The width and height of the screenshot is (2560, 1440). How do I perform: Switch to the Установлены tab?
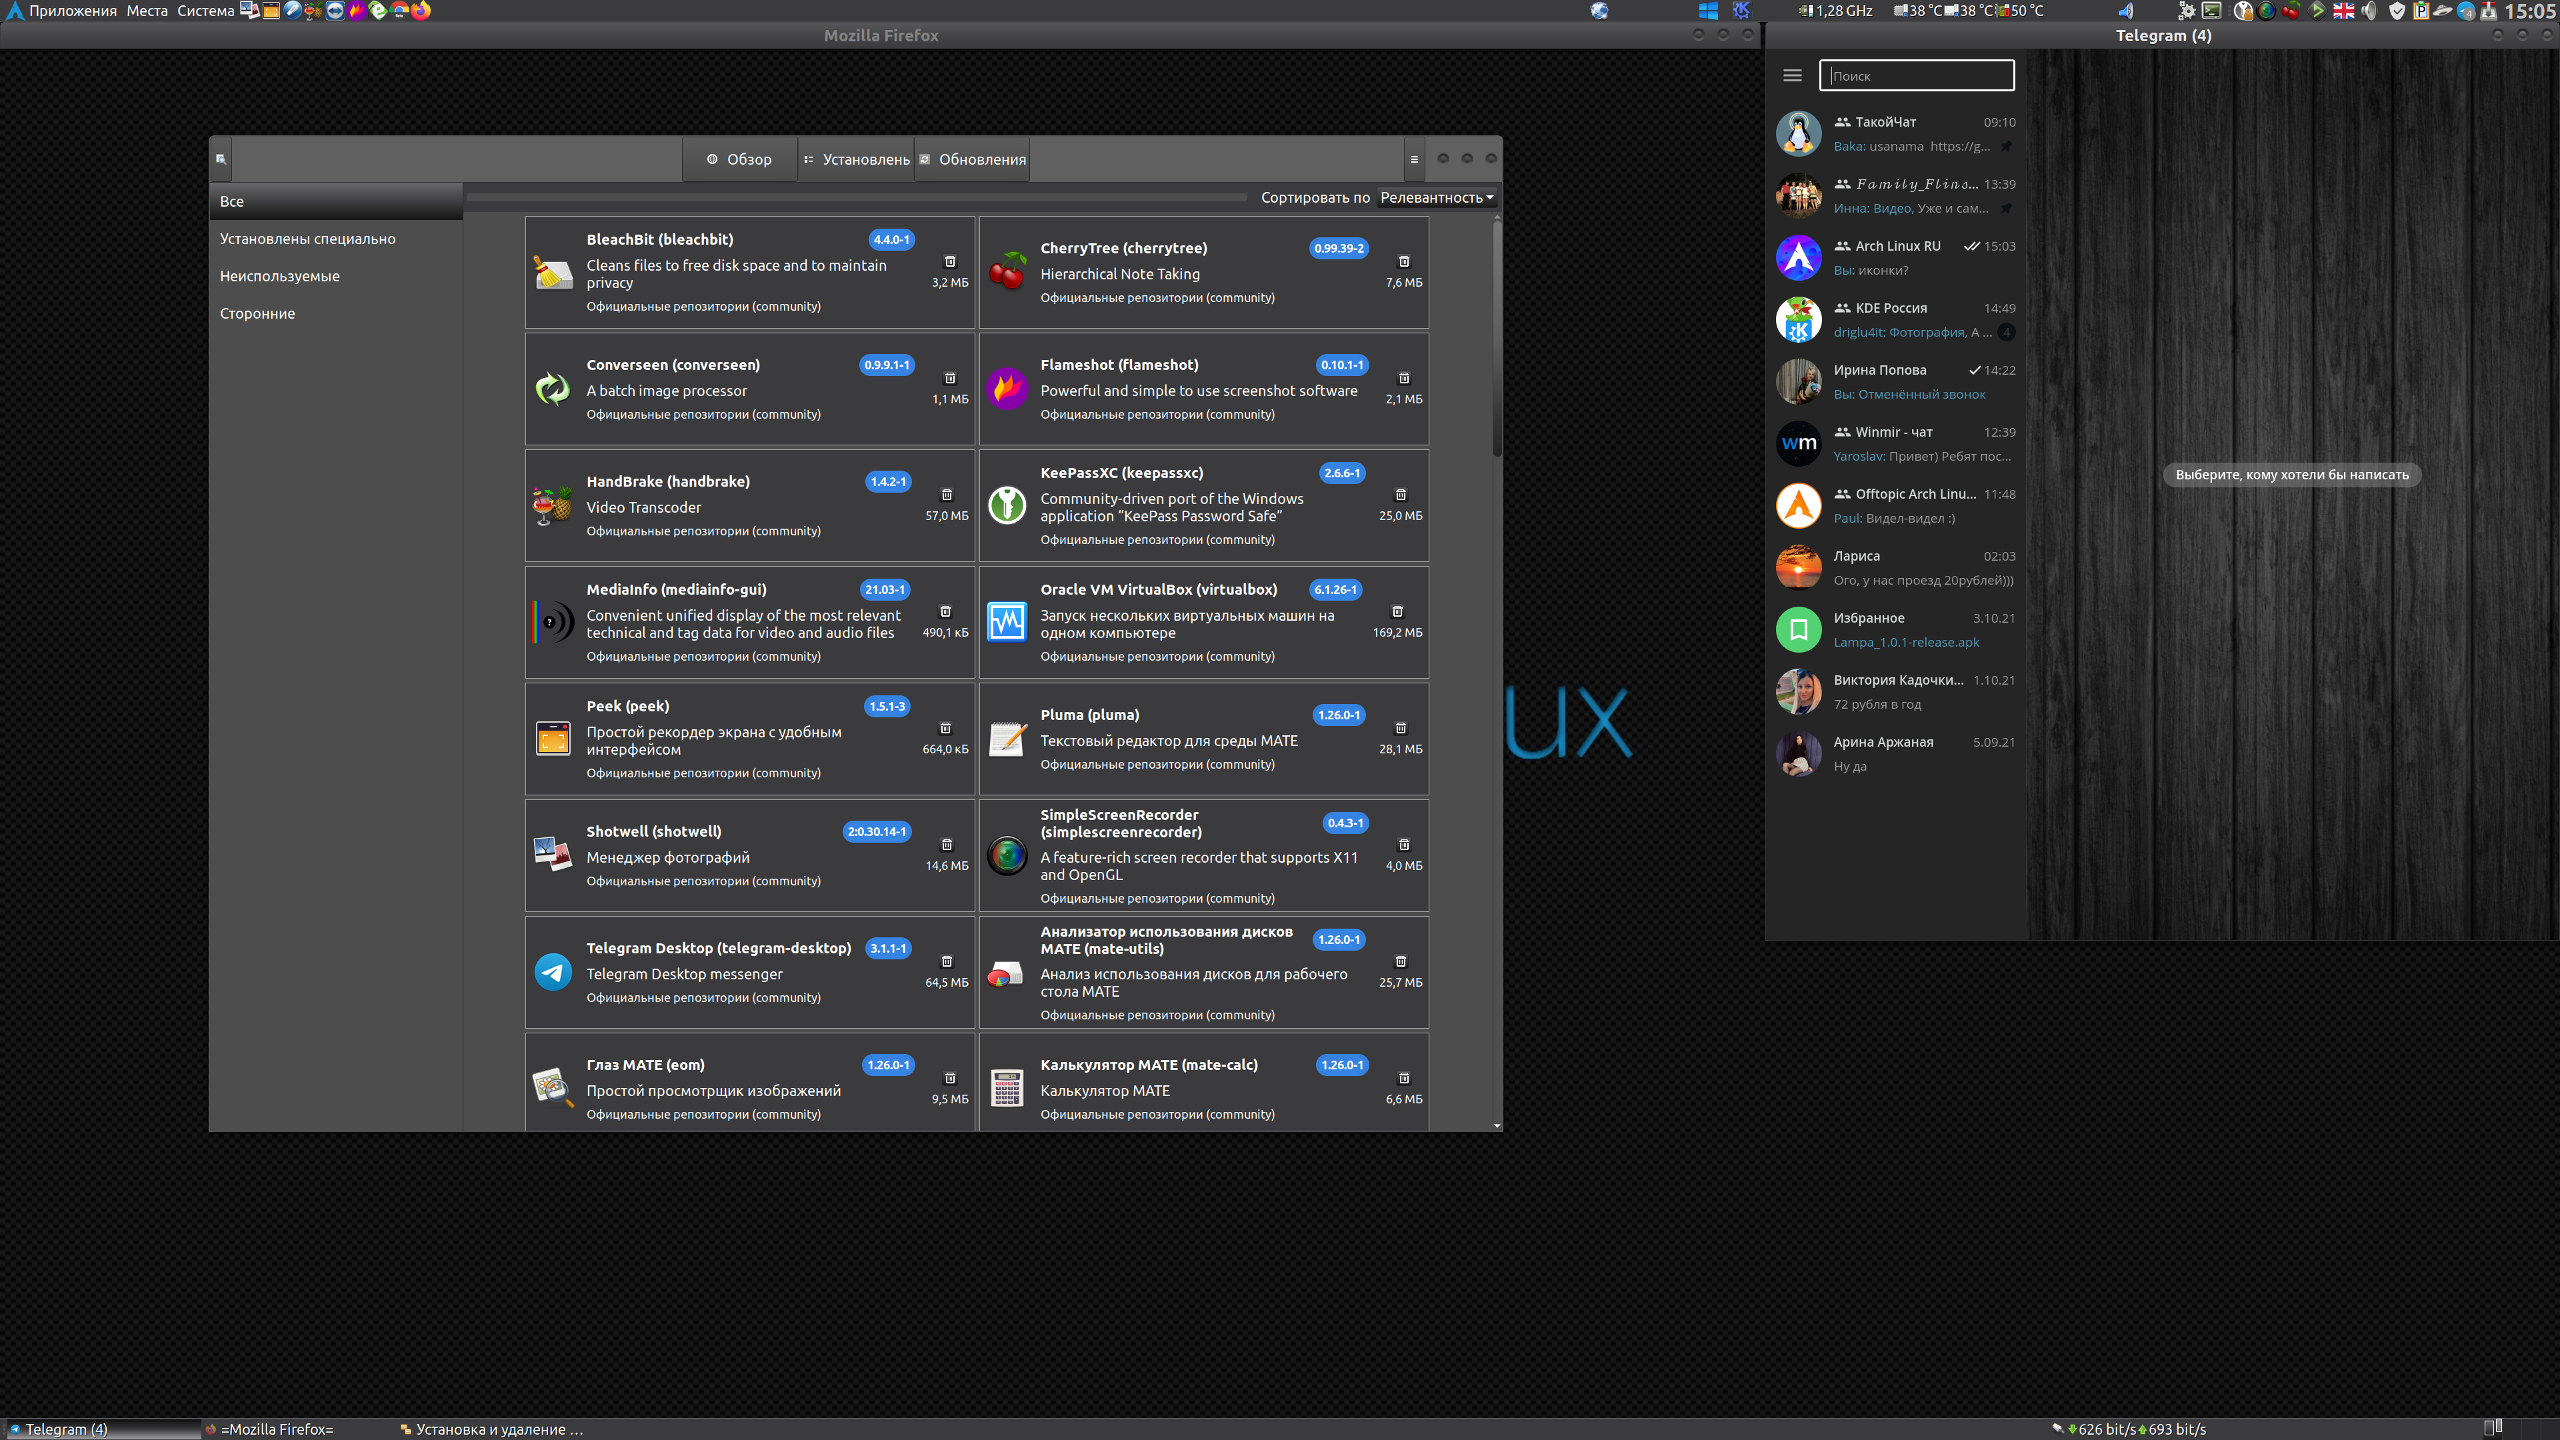pos(855,159)
